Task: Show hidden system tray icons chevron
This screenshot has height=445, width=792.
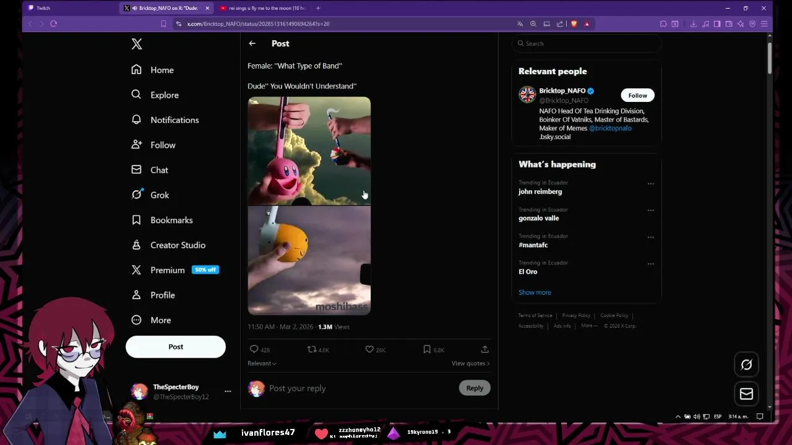Action: coord(678,417)
